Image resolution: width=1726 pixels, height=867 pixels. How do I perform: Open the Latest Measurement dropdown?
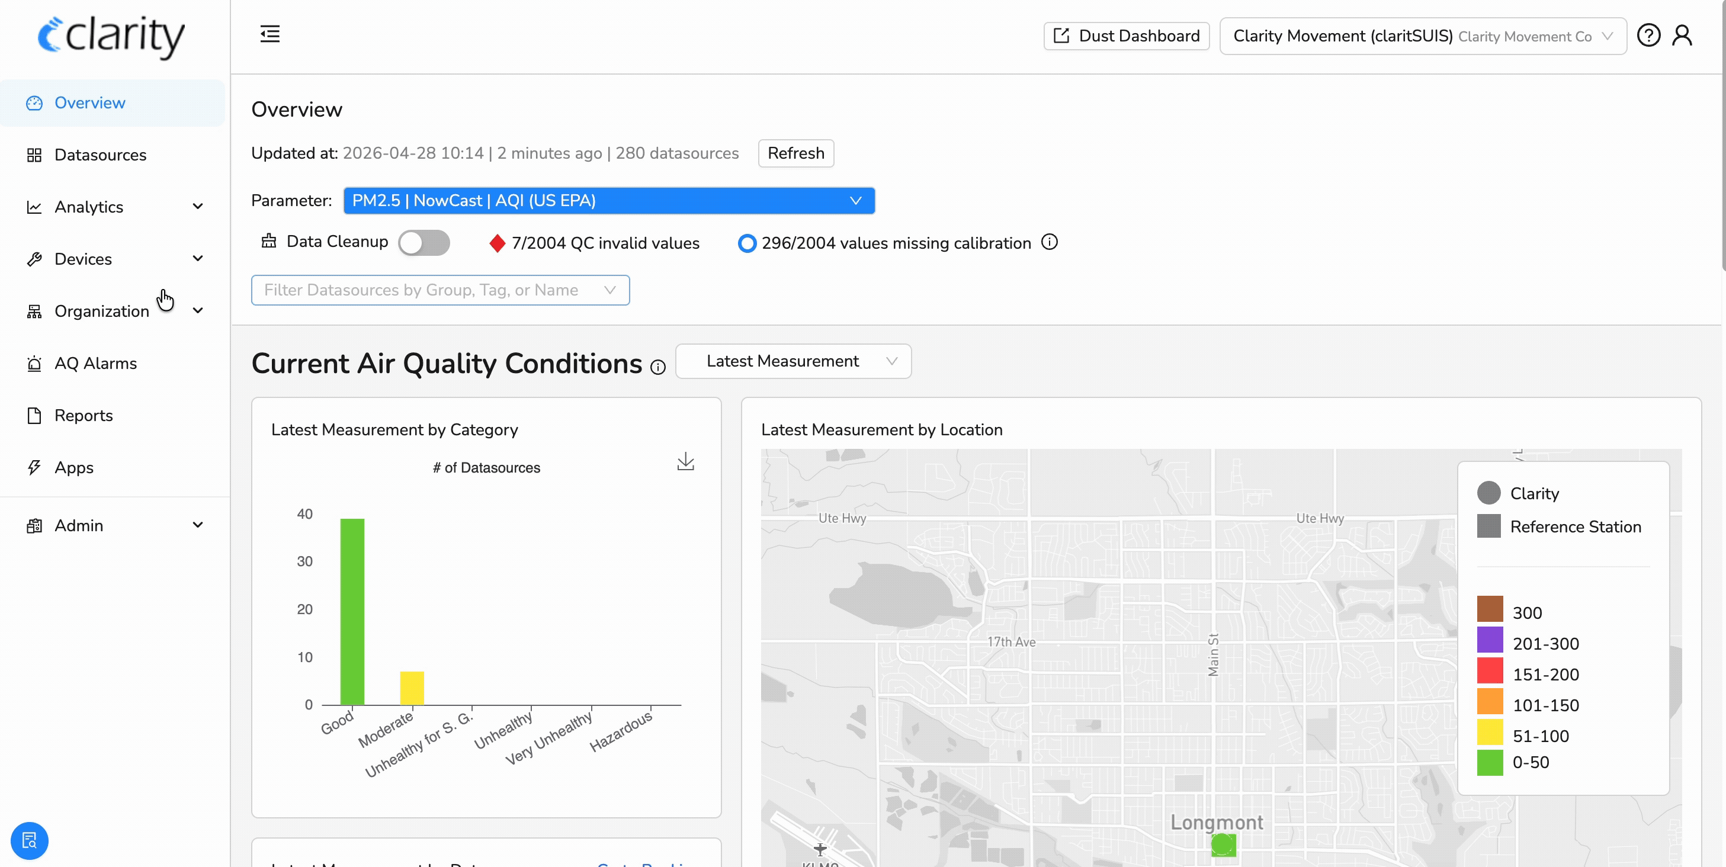[793, 361]
